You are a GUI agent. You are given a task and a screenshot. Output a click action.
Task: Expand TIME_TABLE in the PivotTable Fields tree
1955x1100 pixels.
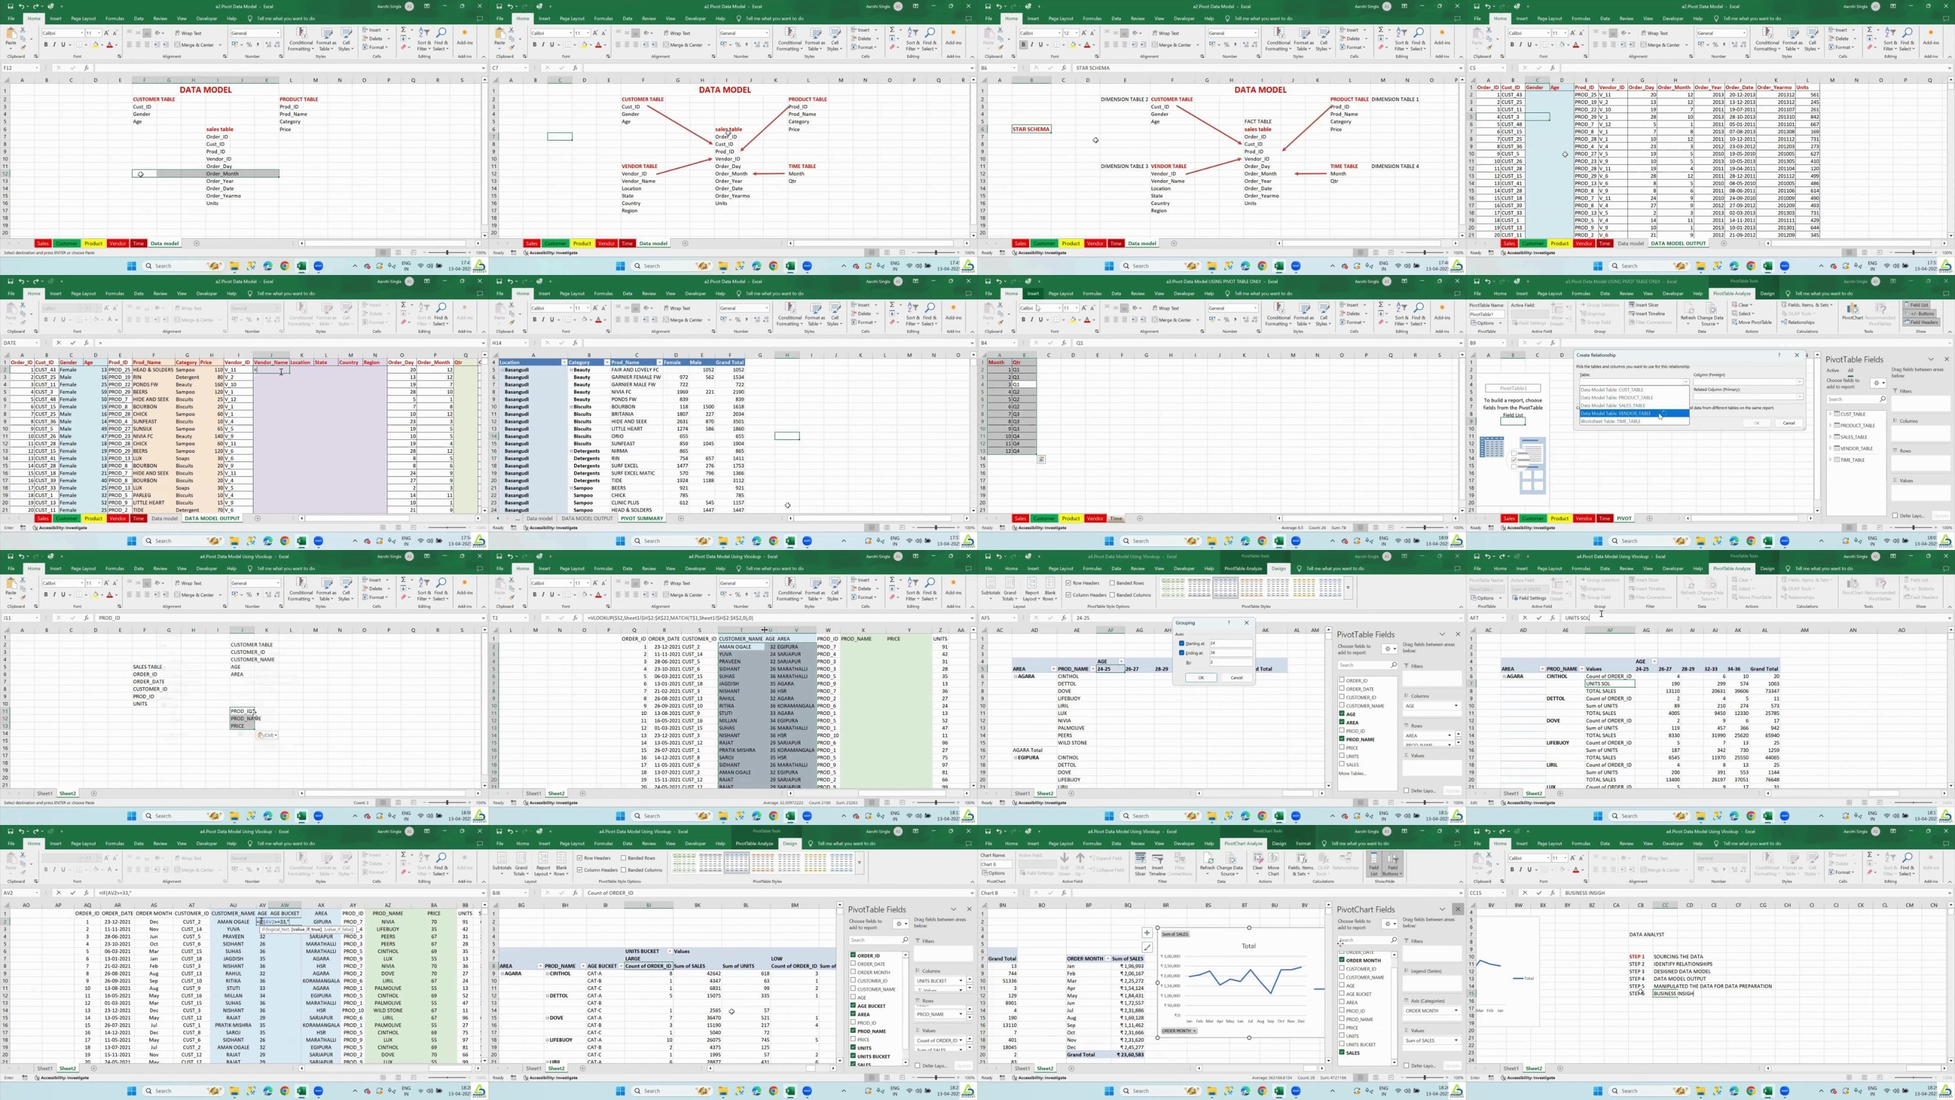tap(1830, 460)
